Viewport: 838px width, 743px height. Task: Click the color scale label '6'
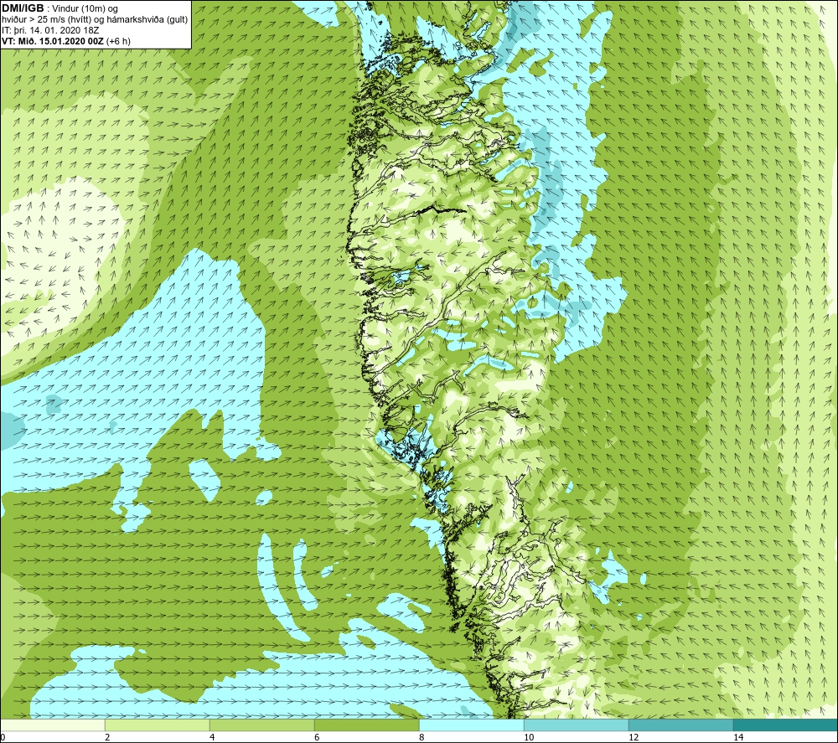coord(317,737)
